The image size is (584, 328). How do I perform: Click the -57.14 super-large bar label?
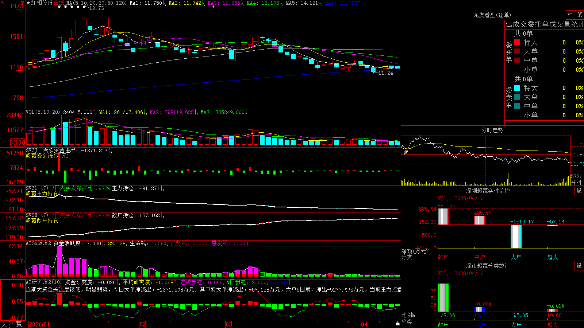coord(556,222)
